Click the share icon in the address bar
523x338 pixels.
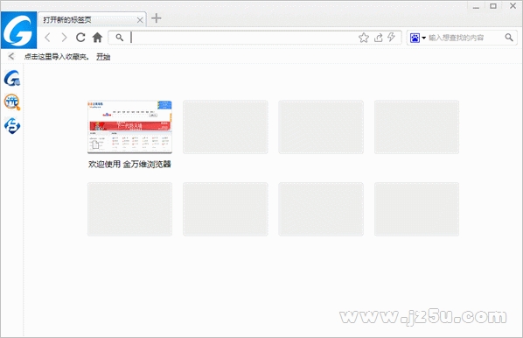(x=378, y=38)
